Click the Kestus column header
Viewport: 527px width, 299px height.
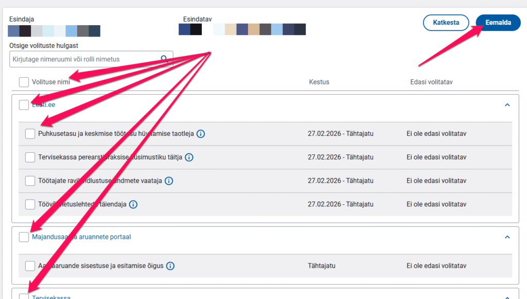(x=319, y=82)
